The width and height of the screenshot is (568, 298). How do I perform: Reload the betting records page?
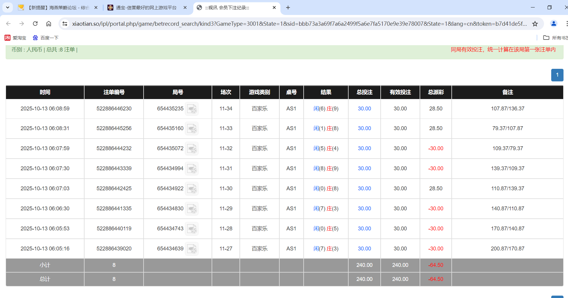[35, 24]
